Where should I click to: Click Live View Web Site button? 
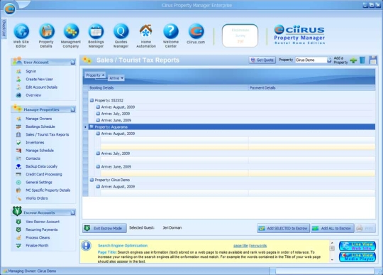pyautogui.click(x=357, y=246)
